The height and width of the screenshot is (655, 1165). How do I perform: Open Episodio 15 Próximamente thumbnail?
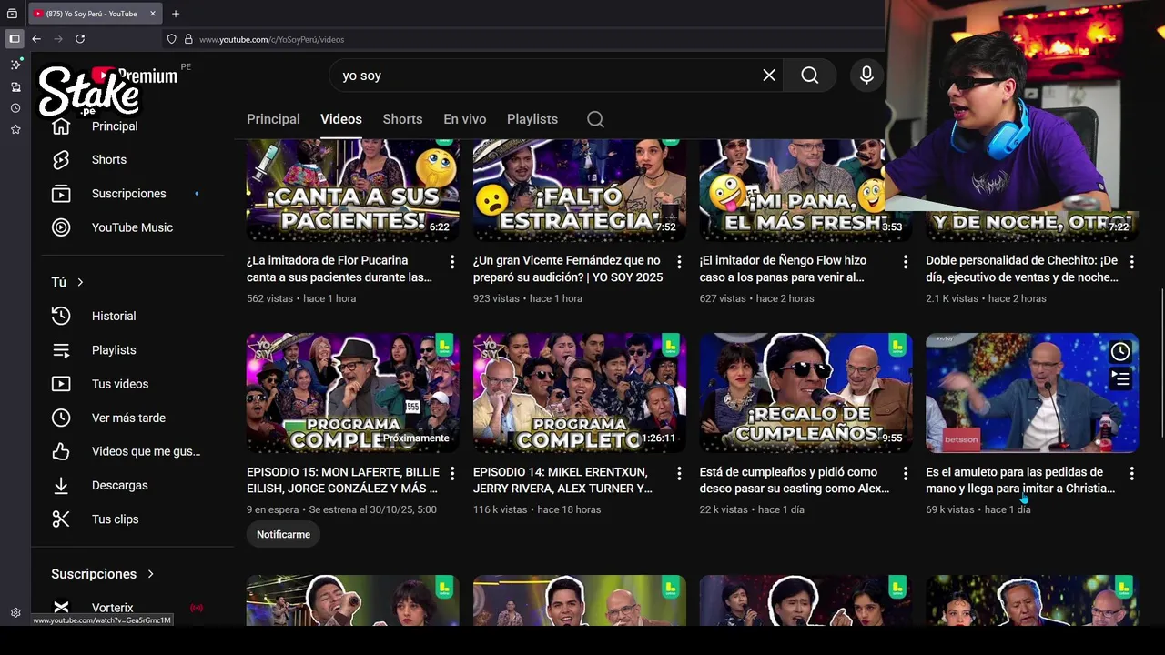pos(353,393)
